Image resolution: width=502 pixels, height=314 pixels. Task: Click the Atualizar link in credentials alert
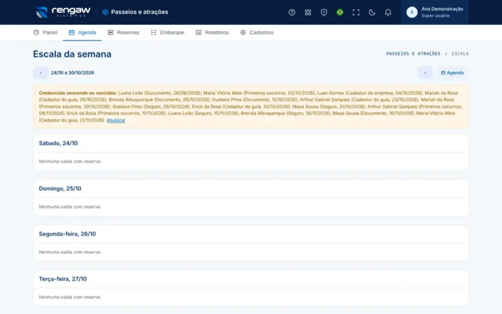[x=116, y=120]
